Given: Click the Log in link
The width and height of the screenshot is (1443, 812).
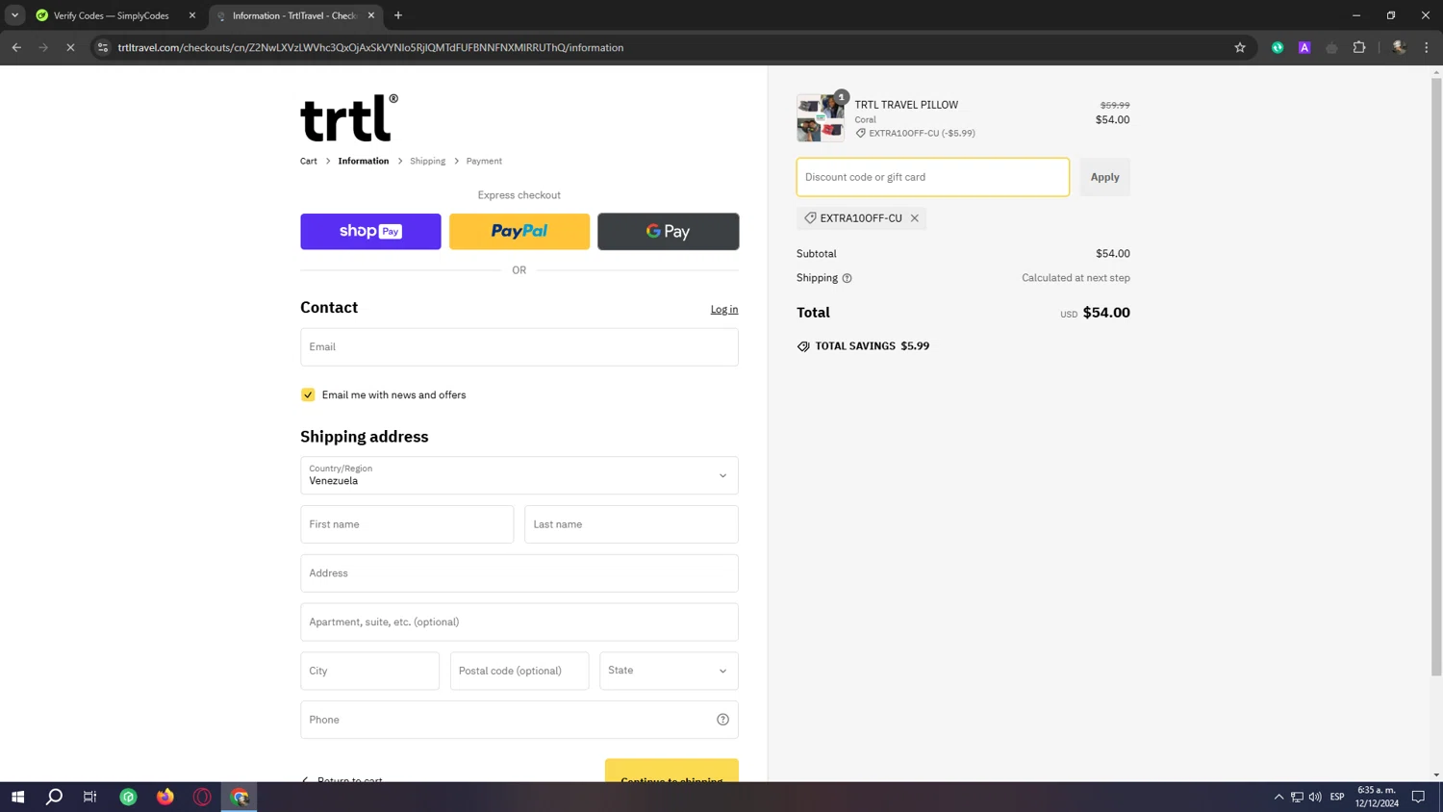Looking at the screenshot, I should point(724,309).
